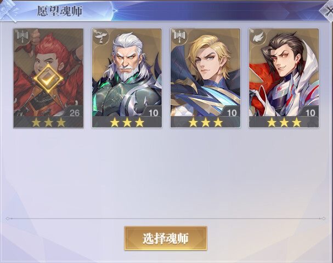Click the hammer icon beside 愿望魂师 title

pyautogui.click(x=8, y=10)
